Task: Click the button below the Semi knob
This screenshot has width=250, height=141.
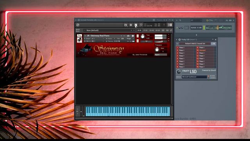Action: point(161,55)
